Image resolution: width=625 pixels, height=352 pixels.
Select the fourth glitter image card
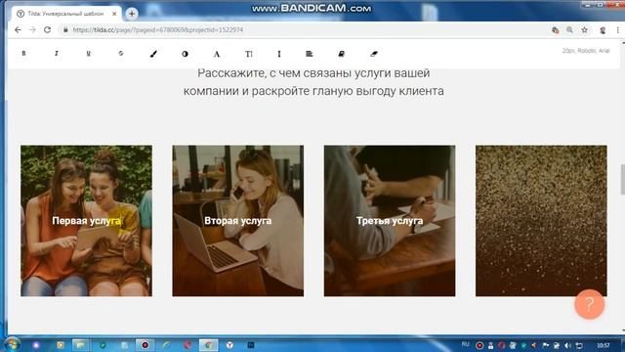point(541,221)
